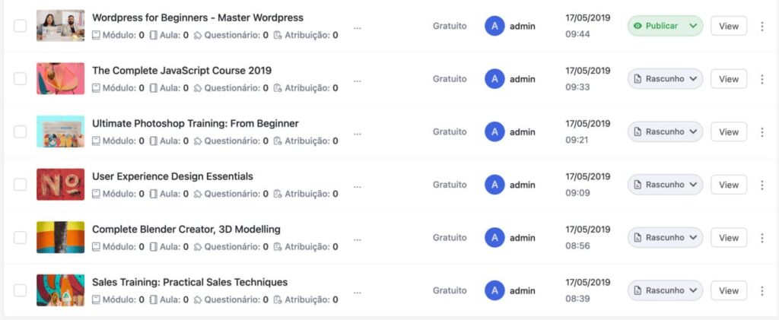Change Rascunho status of Complete Blender Creator
The height and width of the screenshot is (320, 779).
tap(665, 238)
